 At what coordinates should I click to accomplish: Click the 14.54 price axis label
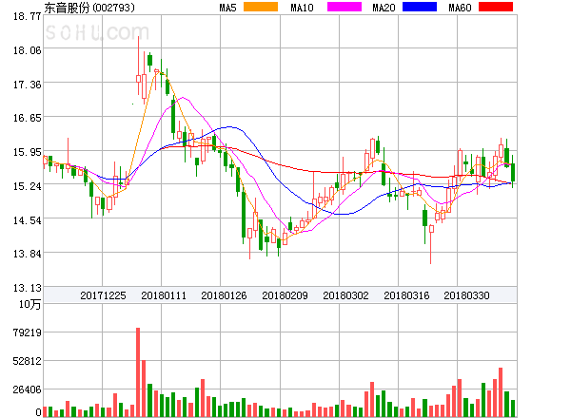click(x=28, y=220)
